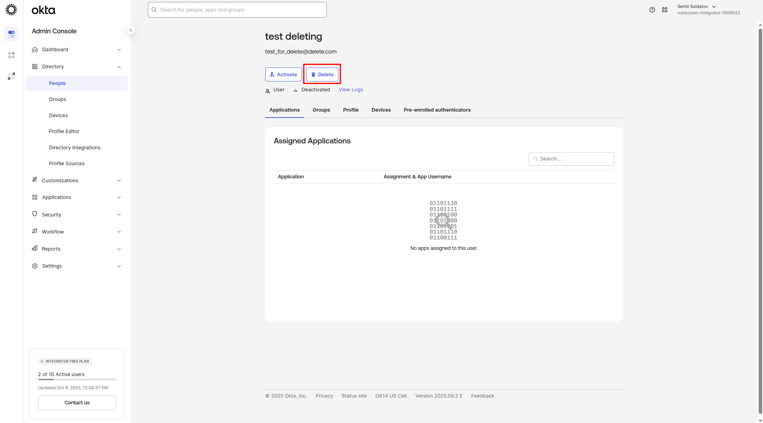Click the search magnifier icon in top bar

pos(154,10)
